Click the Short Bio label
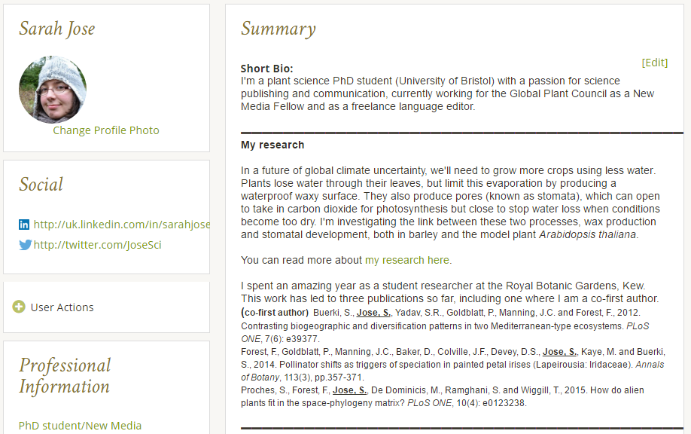Viewport: 691px width, 434px height. [x=267, y=69]
